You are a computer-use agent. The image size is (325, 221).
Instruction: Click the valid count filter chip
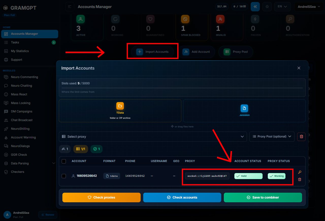96,149
